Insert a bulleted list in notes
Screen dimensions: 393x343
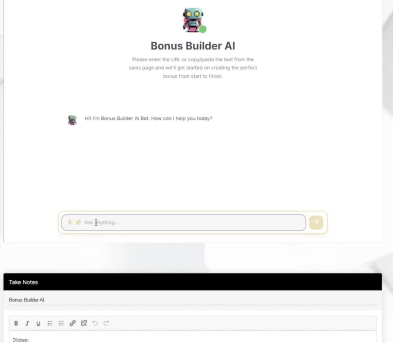click(x=50, y=323)
